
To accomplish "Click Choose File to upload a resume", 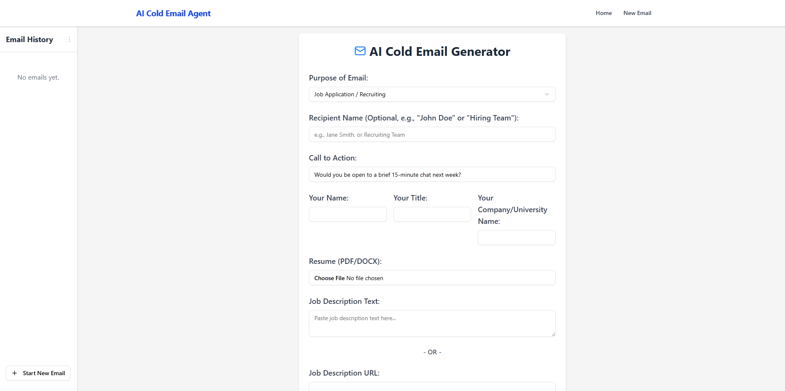I will pyautogui.click(x=329, y=278).
